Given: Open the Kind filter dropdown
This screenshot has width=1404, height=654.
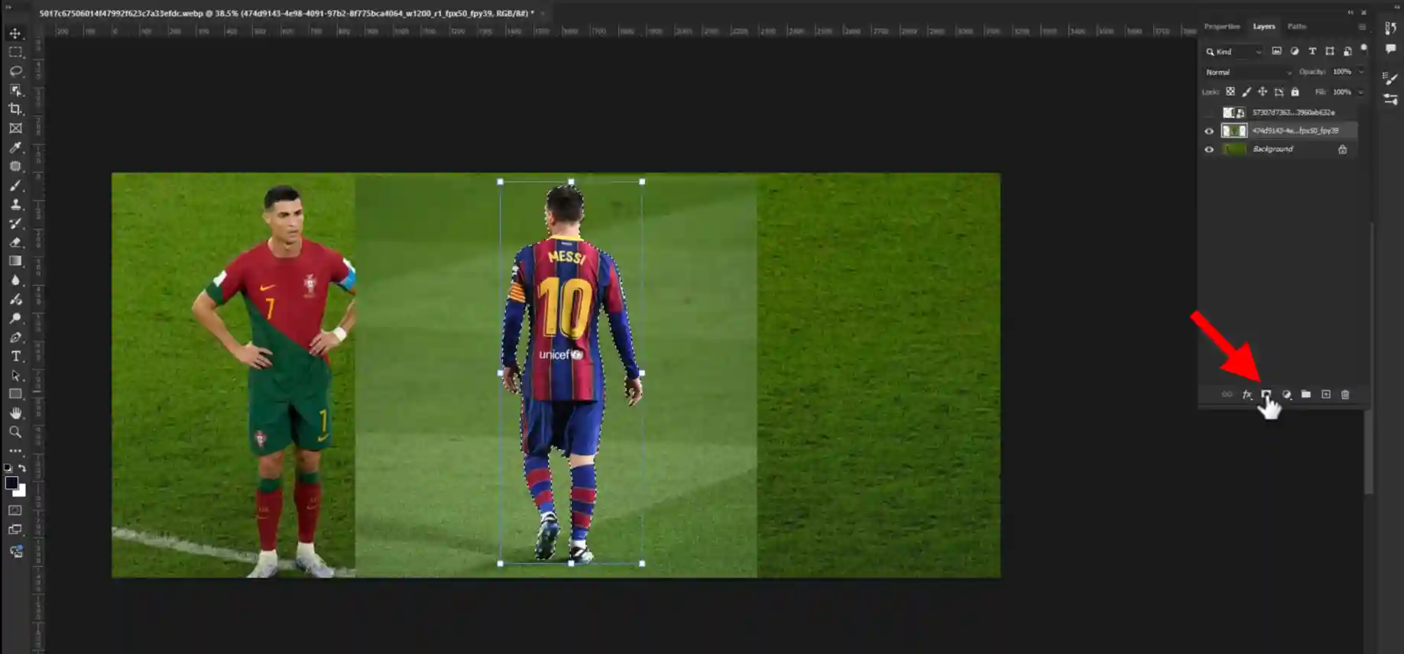Looking at the screenshot, I should pos(1234,52).
